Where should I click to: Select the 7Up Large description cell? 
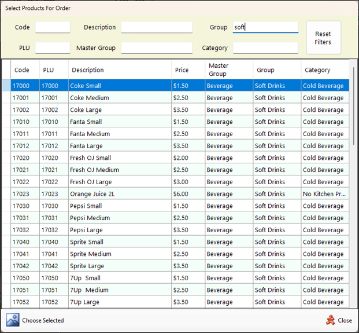[120, 302]
